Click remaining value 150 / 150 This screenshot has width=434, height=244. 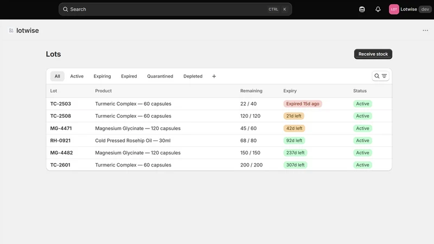click(x=250, y=153)
